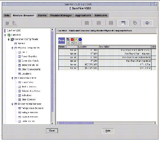Click the 'MB/CPU0/F0' location cell
This screenshot has width=160, height=141.
pos(88,65)
